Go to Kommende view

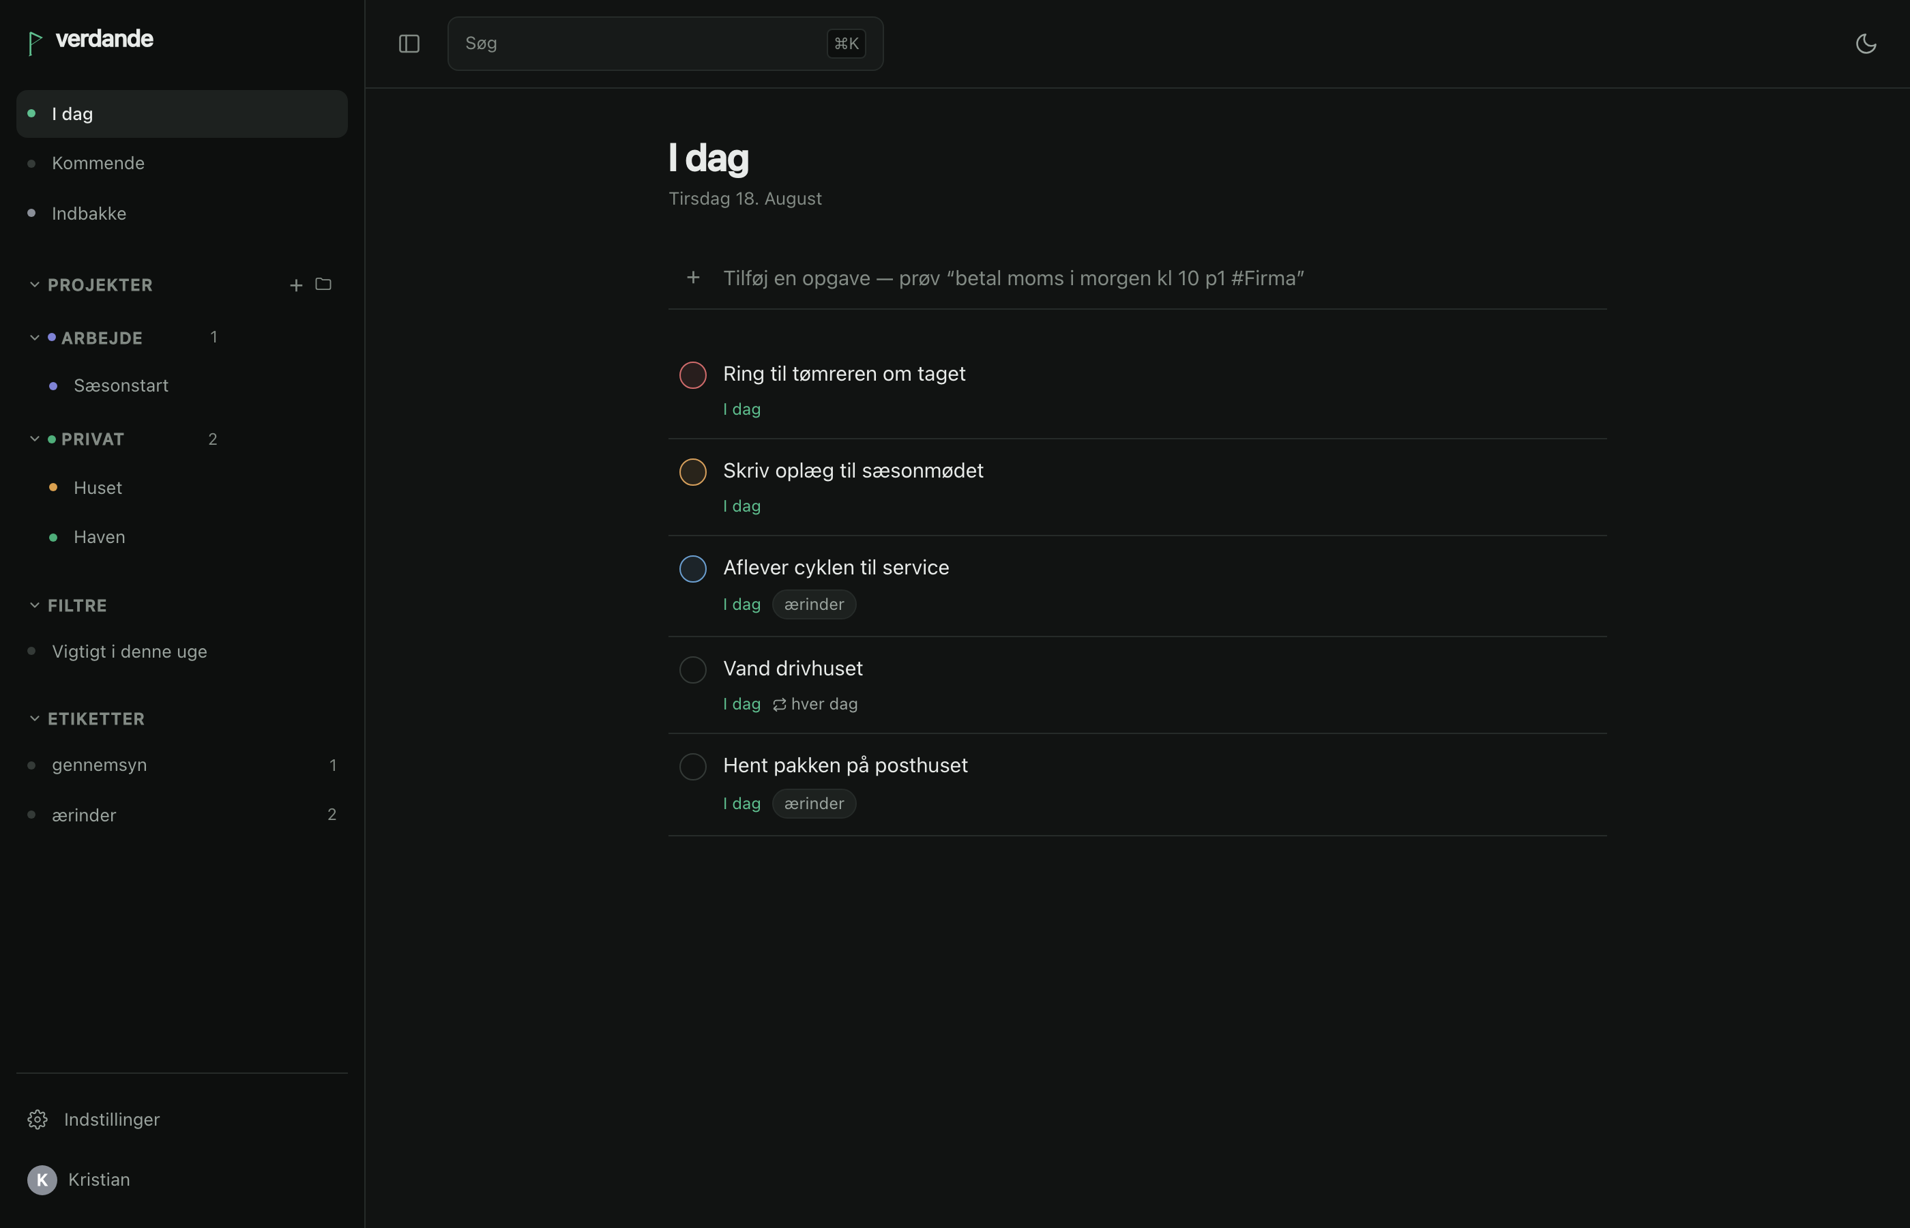181,164
